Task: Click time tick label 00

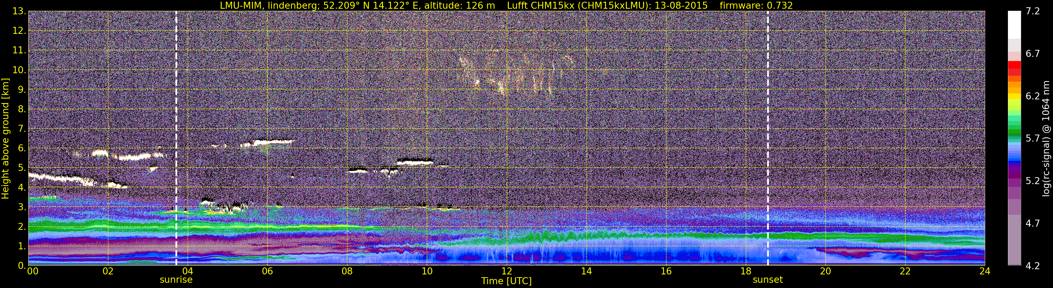Action: point(33,271)
